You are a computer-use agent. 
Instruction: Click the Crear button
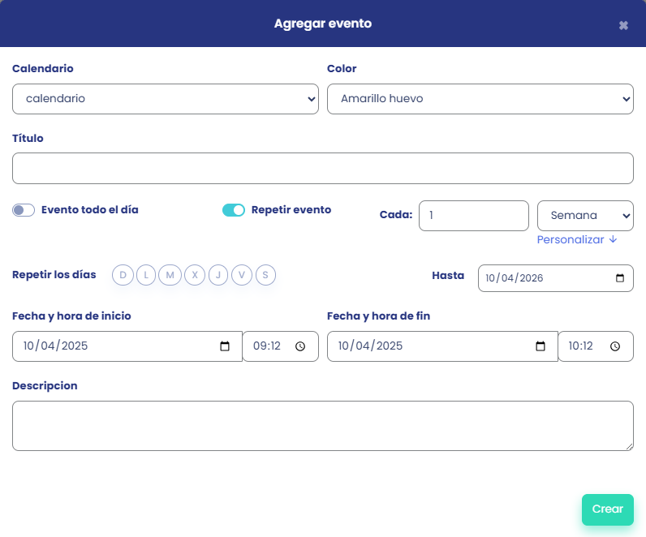tap(608, 509)
